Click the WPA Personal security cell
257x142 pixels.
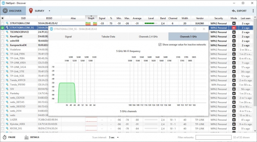219,85
